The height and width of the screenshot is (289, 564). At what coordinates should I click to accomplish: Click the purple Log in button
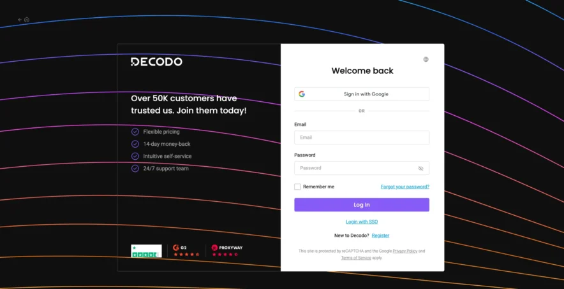pos(361,205)
